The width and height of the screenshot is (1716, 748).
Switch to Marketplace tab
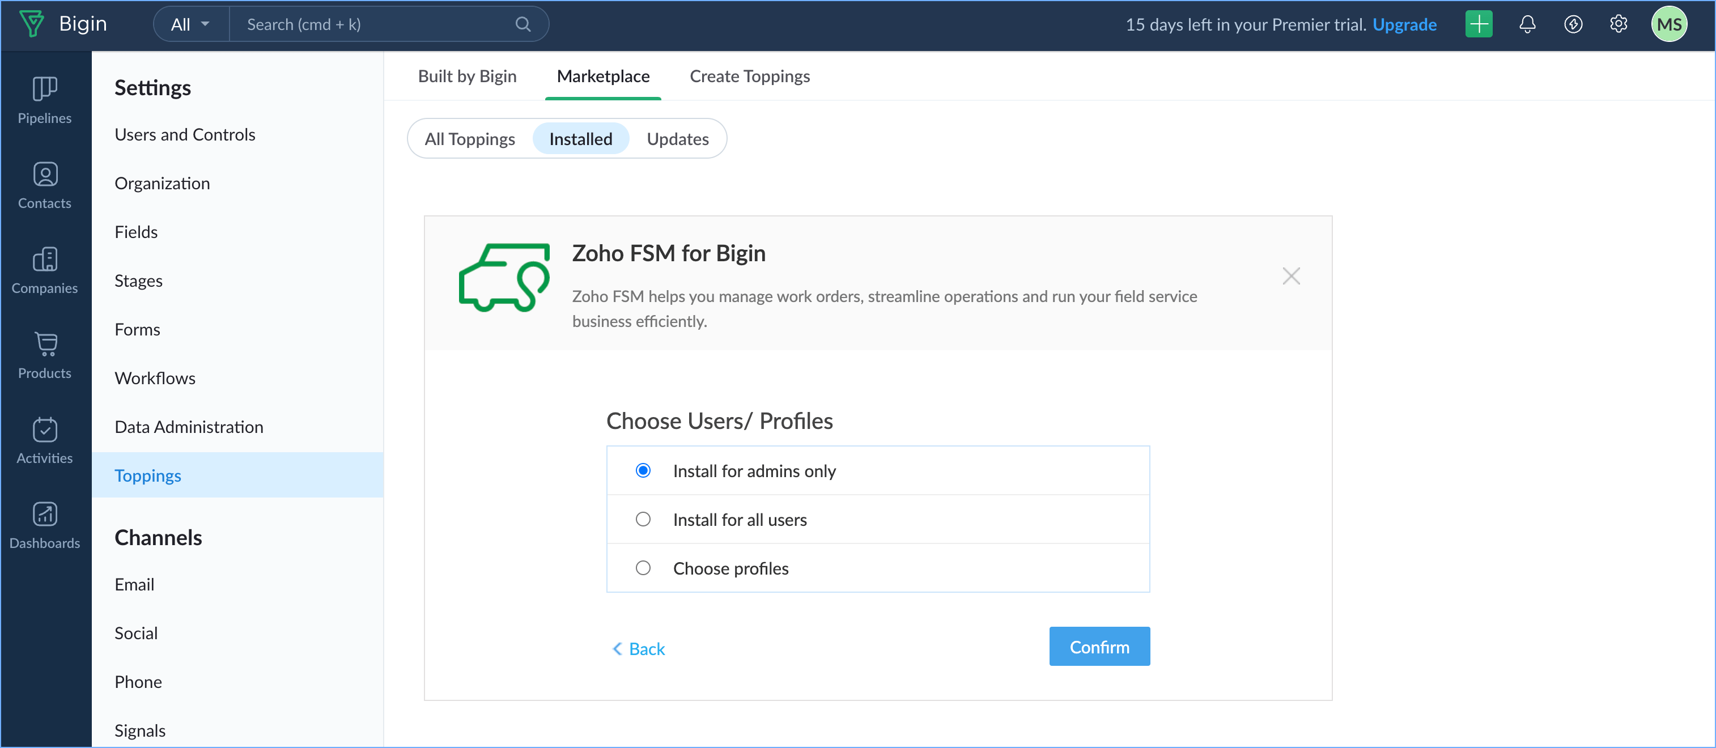(603, 76)
